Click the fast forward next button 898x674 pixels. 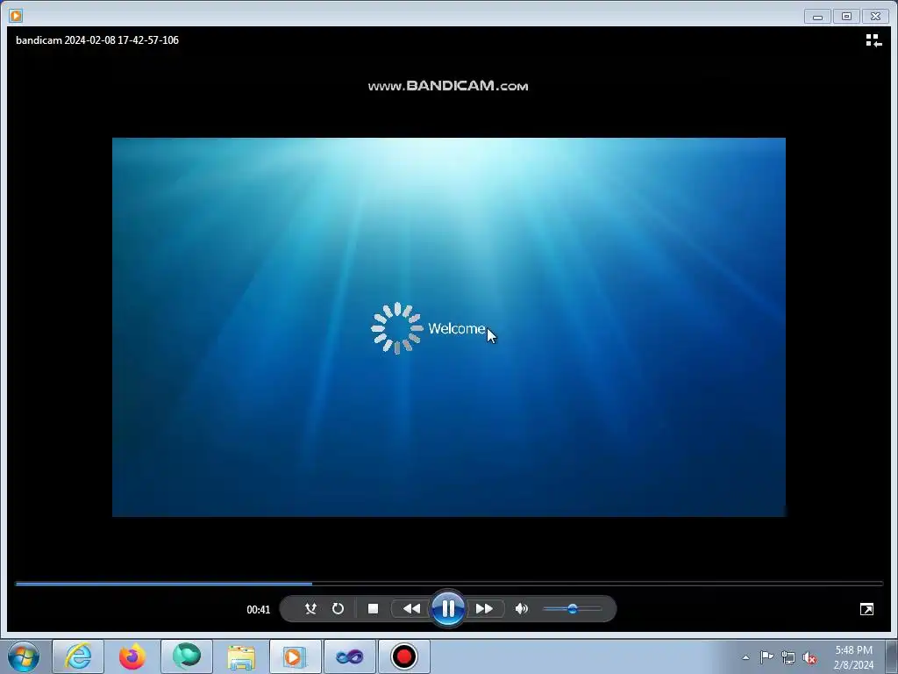(484, 609)
